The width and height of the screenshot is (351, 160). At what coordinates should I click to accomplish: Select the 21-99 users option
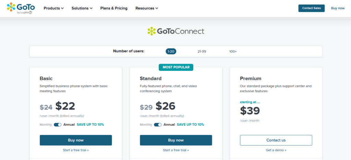pyautogui.click(x=202, y=51)
